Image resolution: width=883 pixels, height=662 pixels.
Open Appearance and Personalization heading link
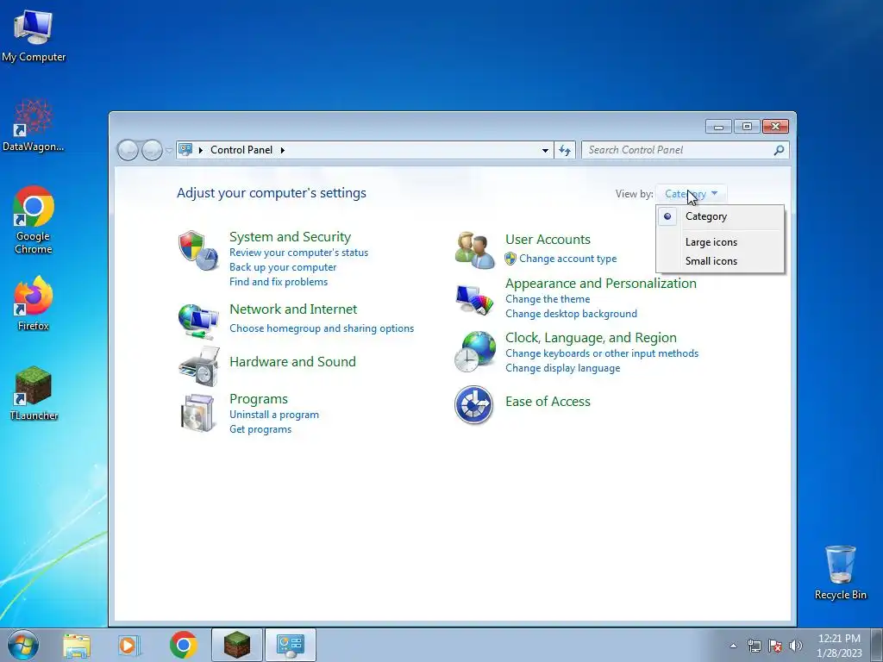point(601,284)
